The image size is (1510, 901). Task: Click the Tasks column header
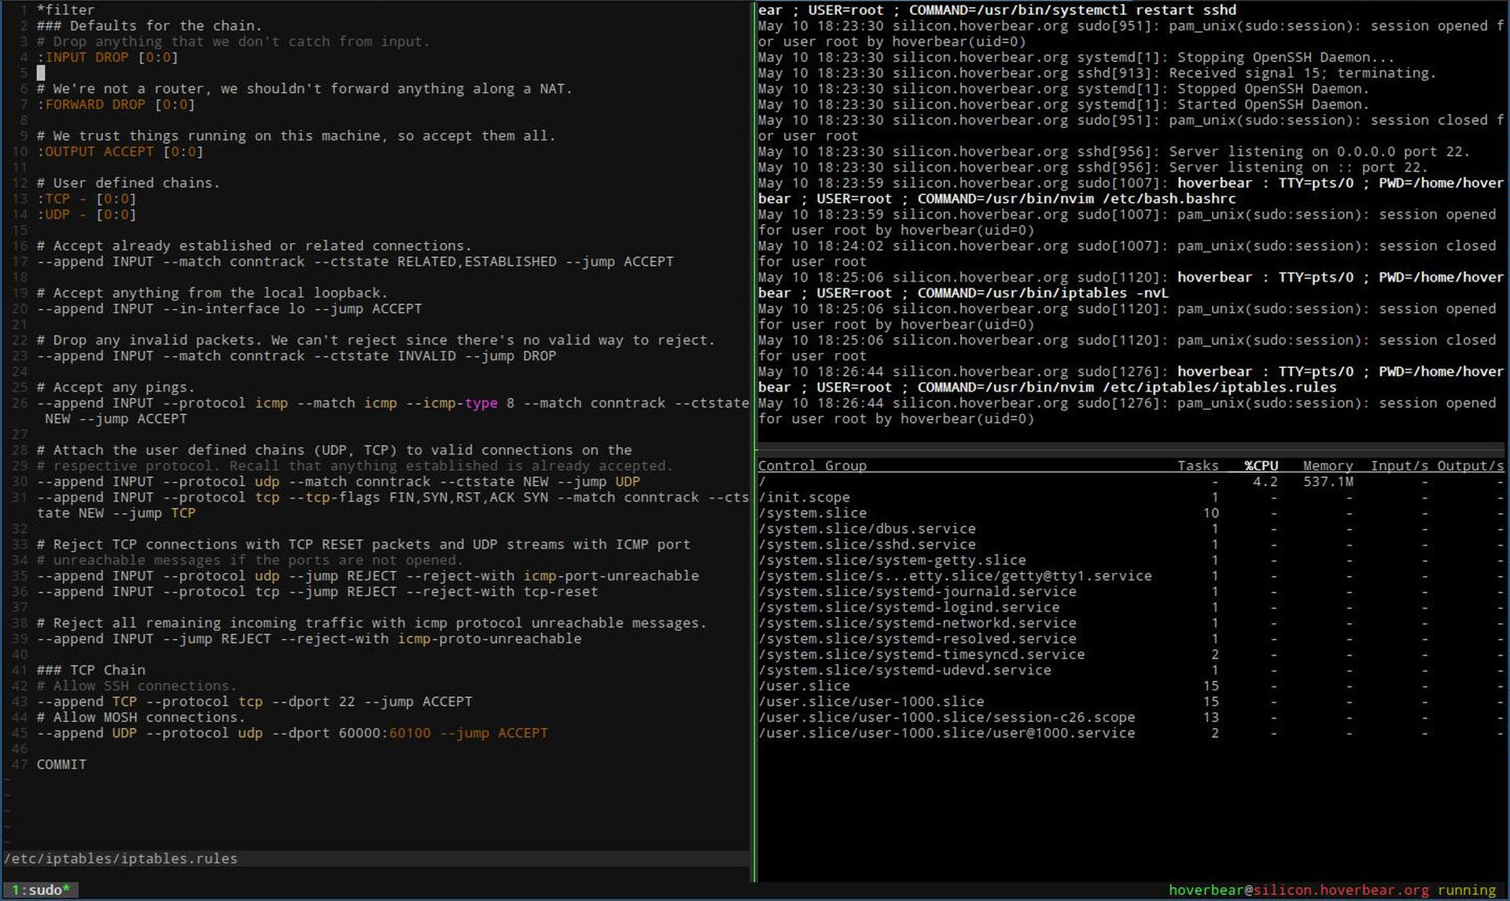click(1197, 465)
